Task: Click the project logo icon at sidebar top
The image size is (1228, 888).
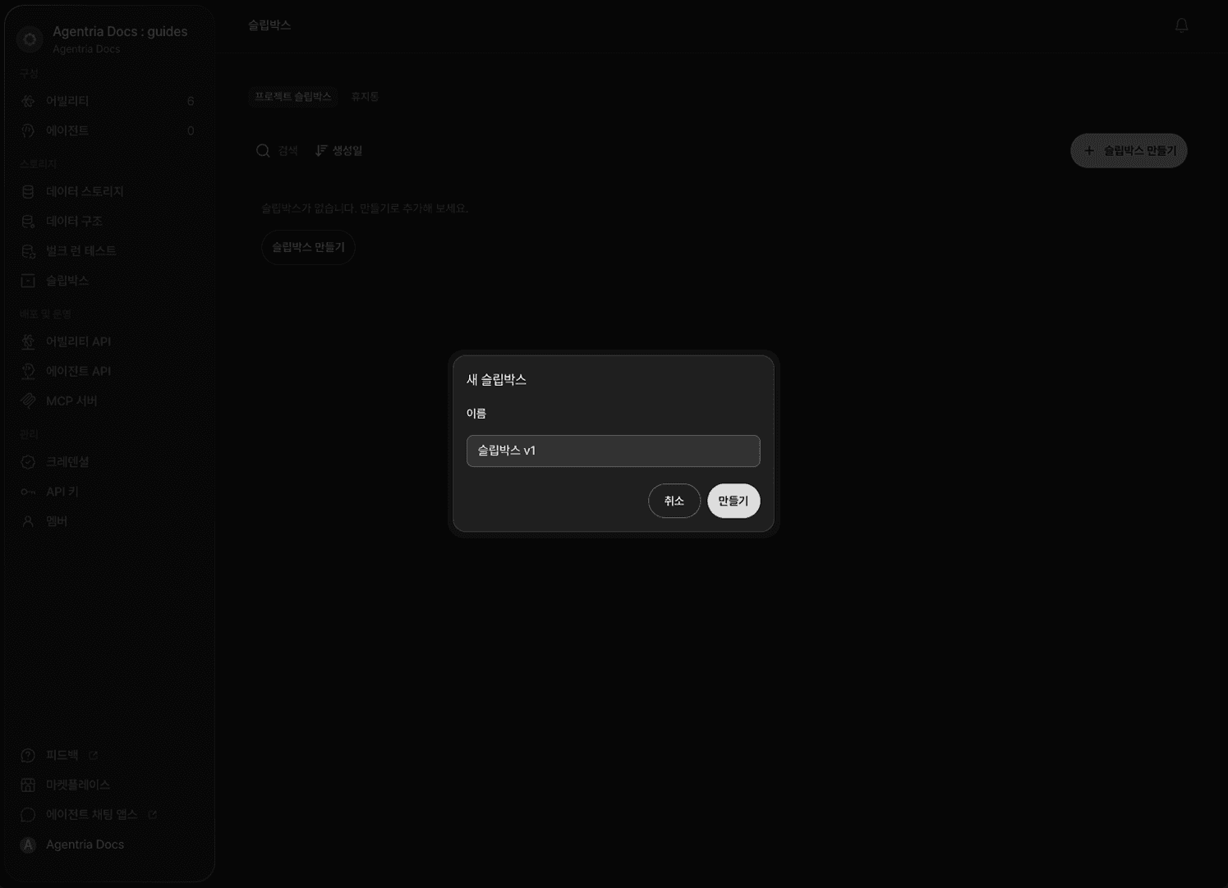Action: pos(30,39)
